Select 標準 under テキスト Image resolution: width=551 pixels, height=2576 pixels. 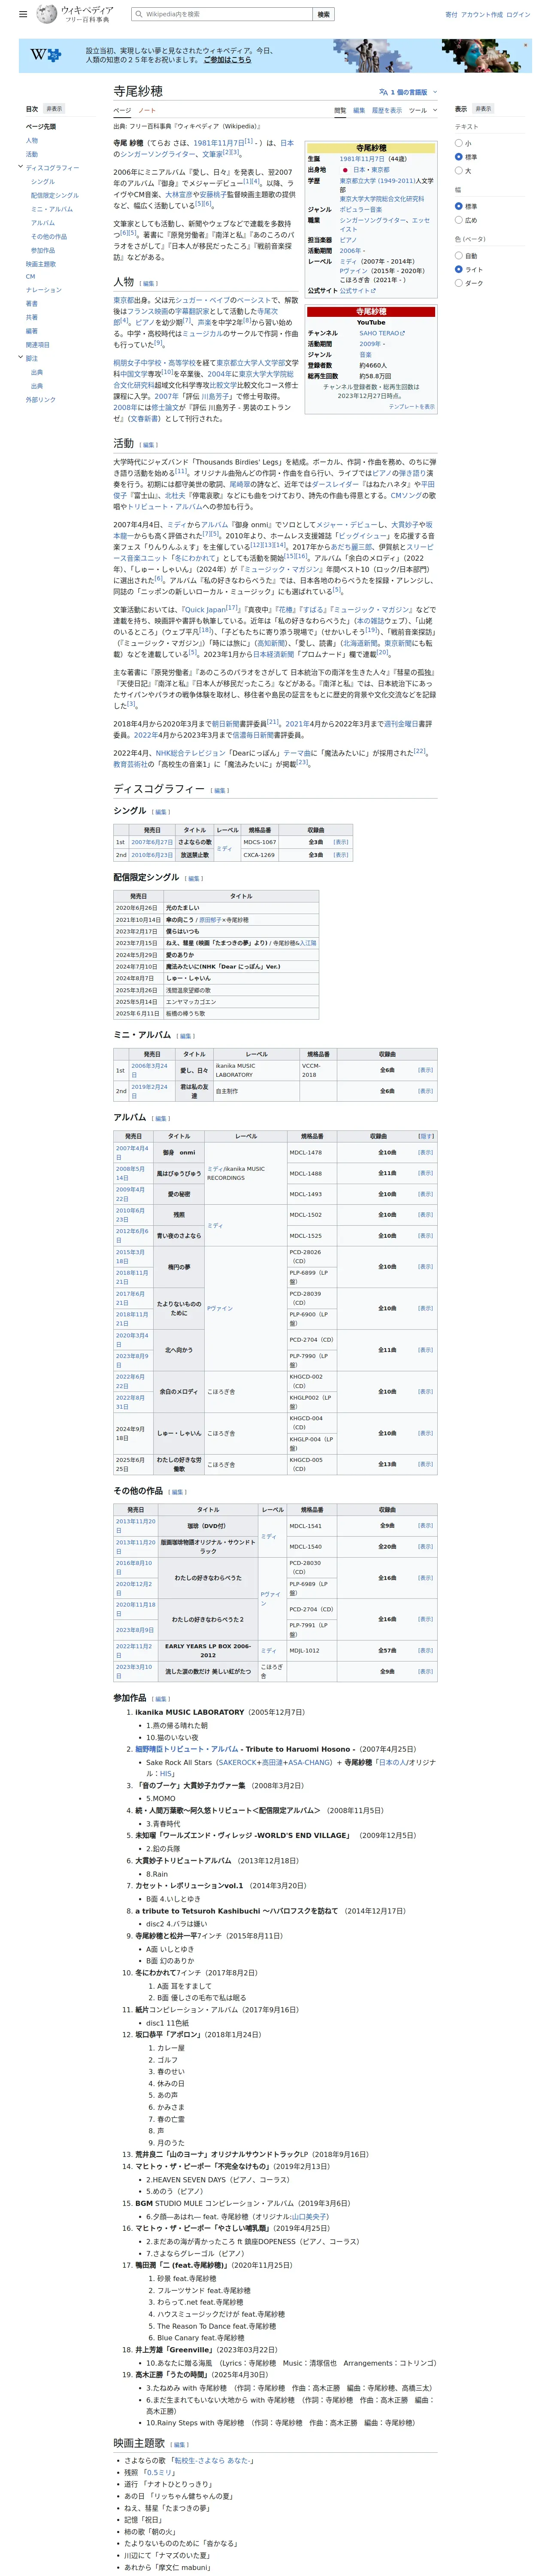point(459,157)
